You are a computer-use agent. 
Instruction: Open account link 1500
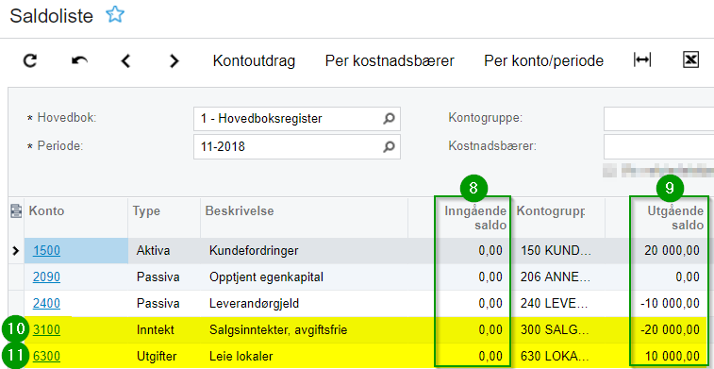(46, 250)
